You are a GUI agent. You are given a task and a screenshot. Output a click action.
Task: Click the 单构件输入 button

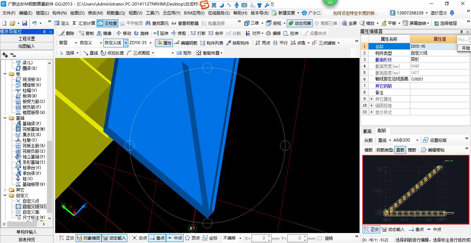click(27, 232)
